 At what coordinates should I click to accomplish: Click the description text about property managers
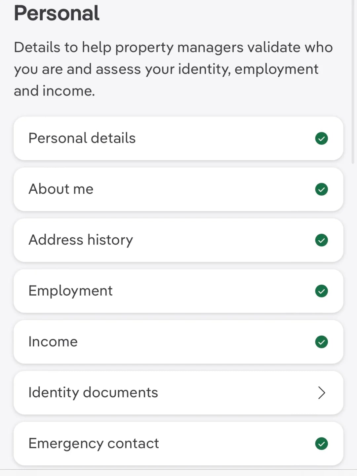pos(173,69)
